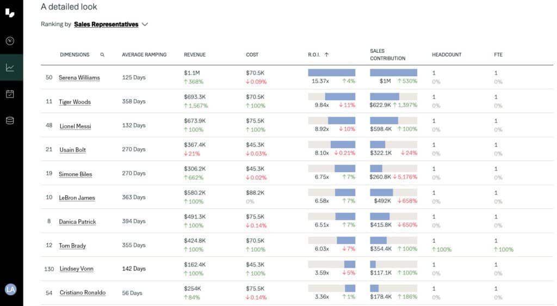Click the app logo in the sidebar
The height and width of the screenshot is (306, 557).
10,13
